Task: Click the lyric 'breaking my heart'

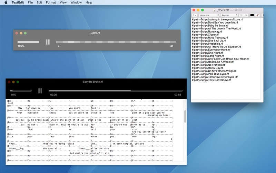Action: [x=159, y=115]
